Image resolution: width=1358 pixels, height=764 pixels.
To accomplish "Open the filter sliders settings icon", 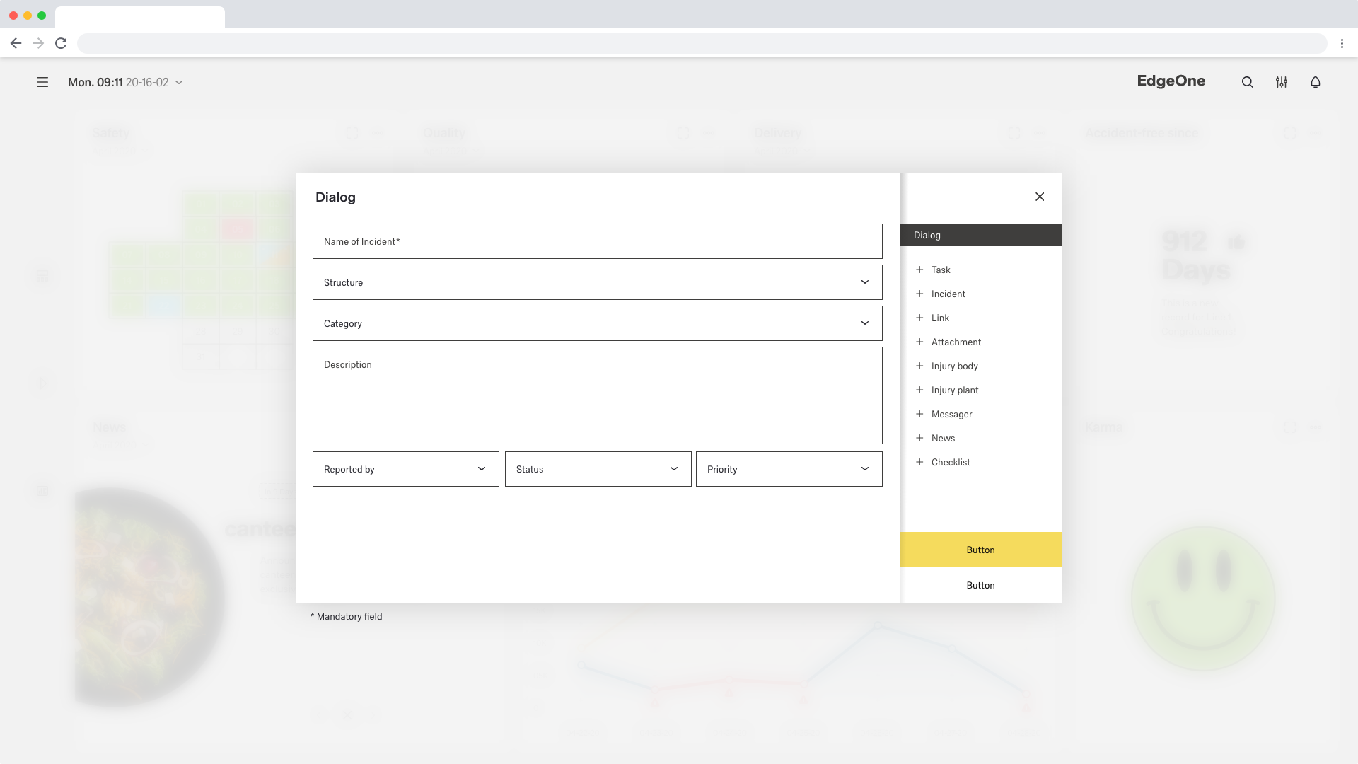I will 1281,82.
